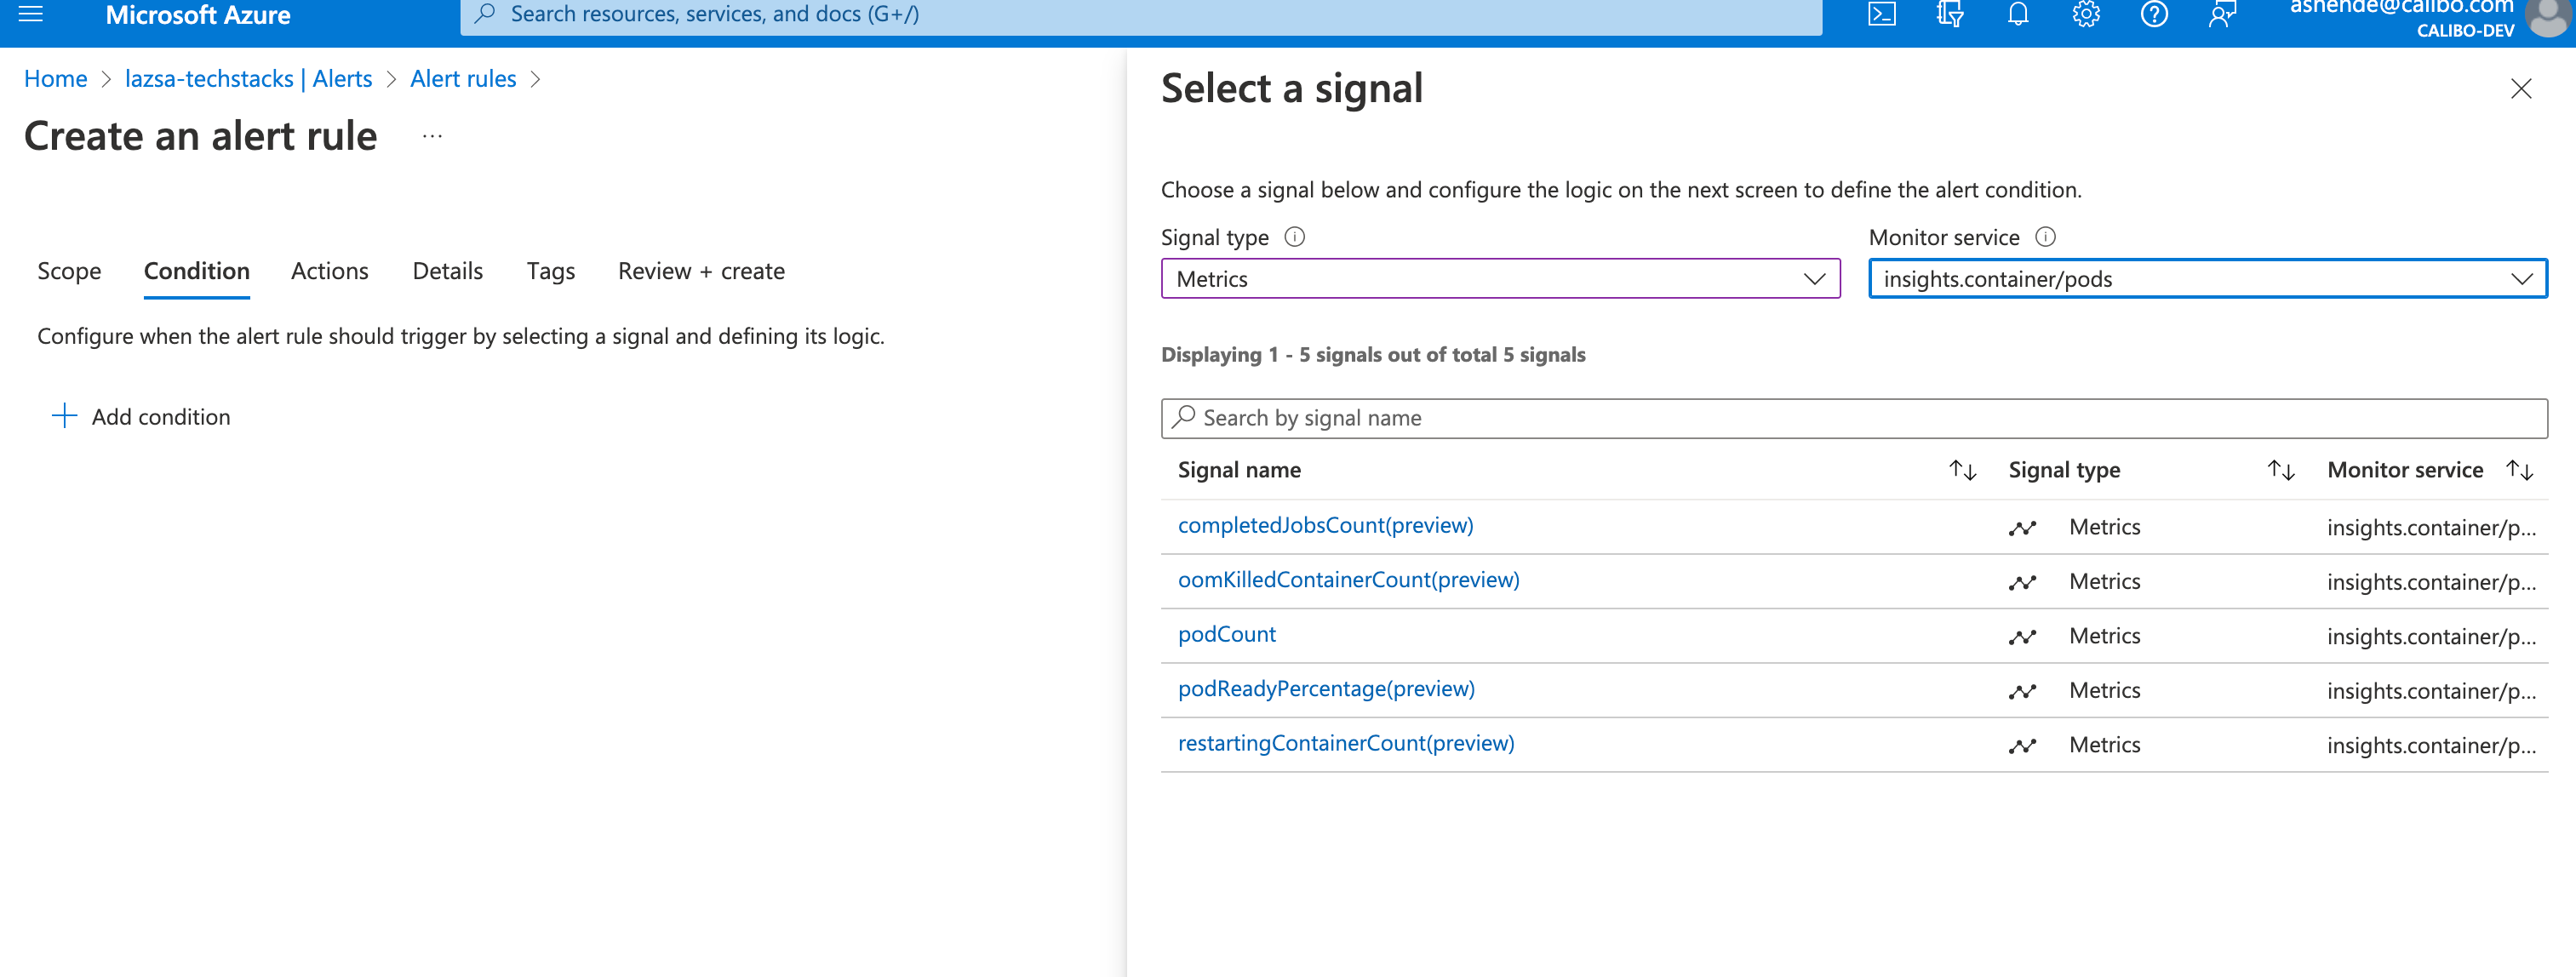The image size is (2576, 977).
Task: Open the notifications bell
Action: pyautogui.click(x=2018, y=14)
